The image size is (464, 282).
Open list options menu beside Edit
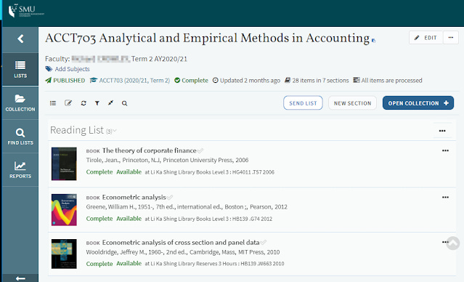[x=451, y=38]
